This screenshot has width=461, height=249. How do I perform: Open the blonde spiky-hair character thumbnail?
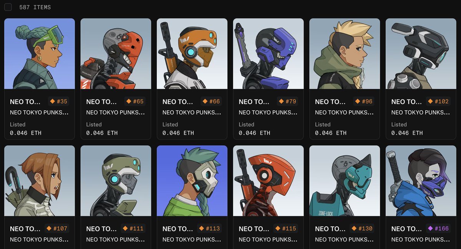tap(345, 54)
